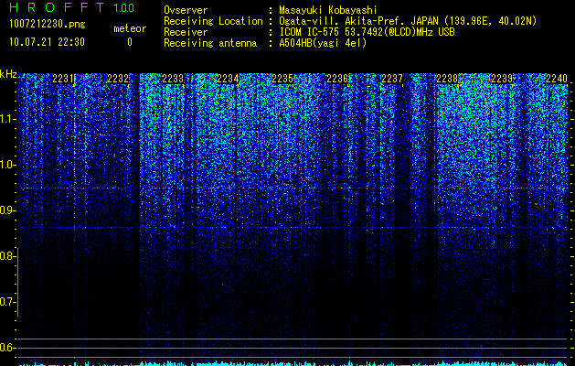Click the date stamp 10.07.21 22:30
The height and width of the screenshot is (366, 575).
click(47, 42)
